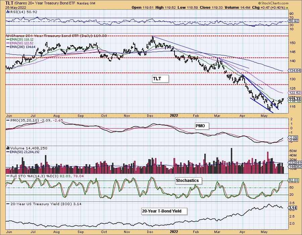Click the Stochastics annotation box
Image resolution: width=302 pixels, height=235 pixels.
[189, 181]
